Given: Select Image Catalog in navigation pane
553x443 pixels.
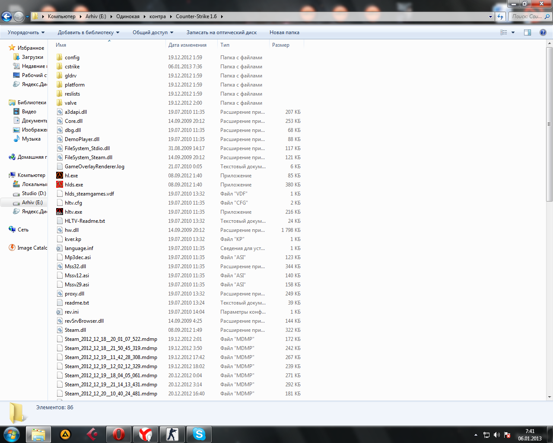Looking at the screenshot, I should [32, 248].
